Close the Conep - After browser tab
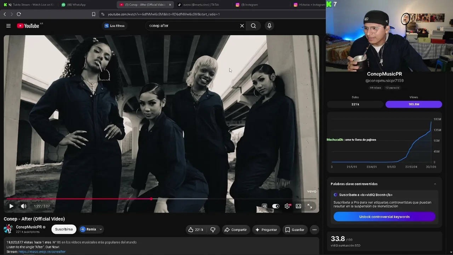The width and height of the screenshot is (453, 255). [170, 5]
